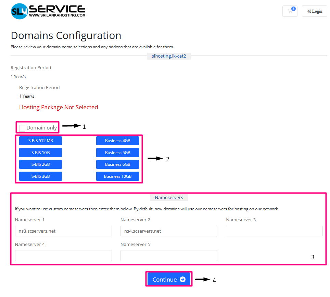Screen dimensions: 330x297
Task: Choose the Business 4GB package
Action: (x=117, y=141)
